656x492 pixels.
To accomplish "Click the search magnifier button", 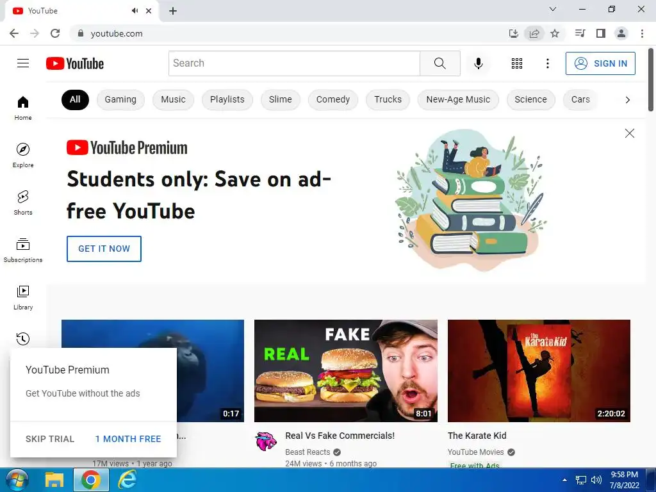I will pyautogui.click(x=439, y=63).
